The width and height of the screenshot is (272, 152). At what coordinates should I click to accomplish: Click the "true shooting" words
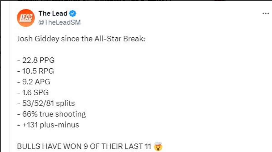pyautogui.click(x=62, y=114)
